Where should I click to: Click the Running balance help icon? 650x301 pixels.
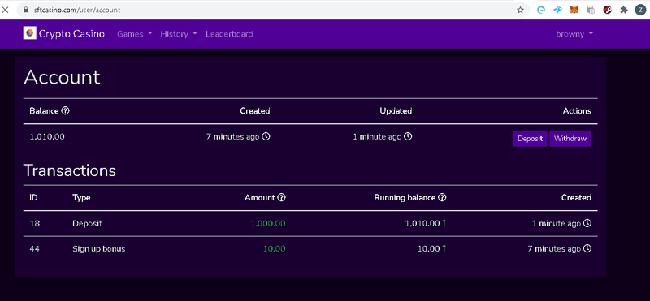[x=442, y=197]
